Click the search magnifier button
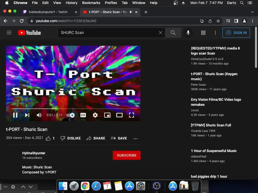The width and height of the screenshot is (258, 193). point(173,33)
